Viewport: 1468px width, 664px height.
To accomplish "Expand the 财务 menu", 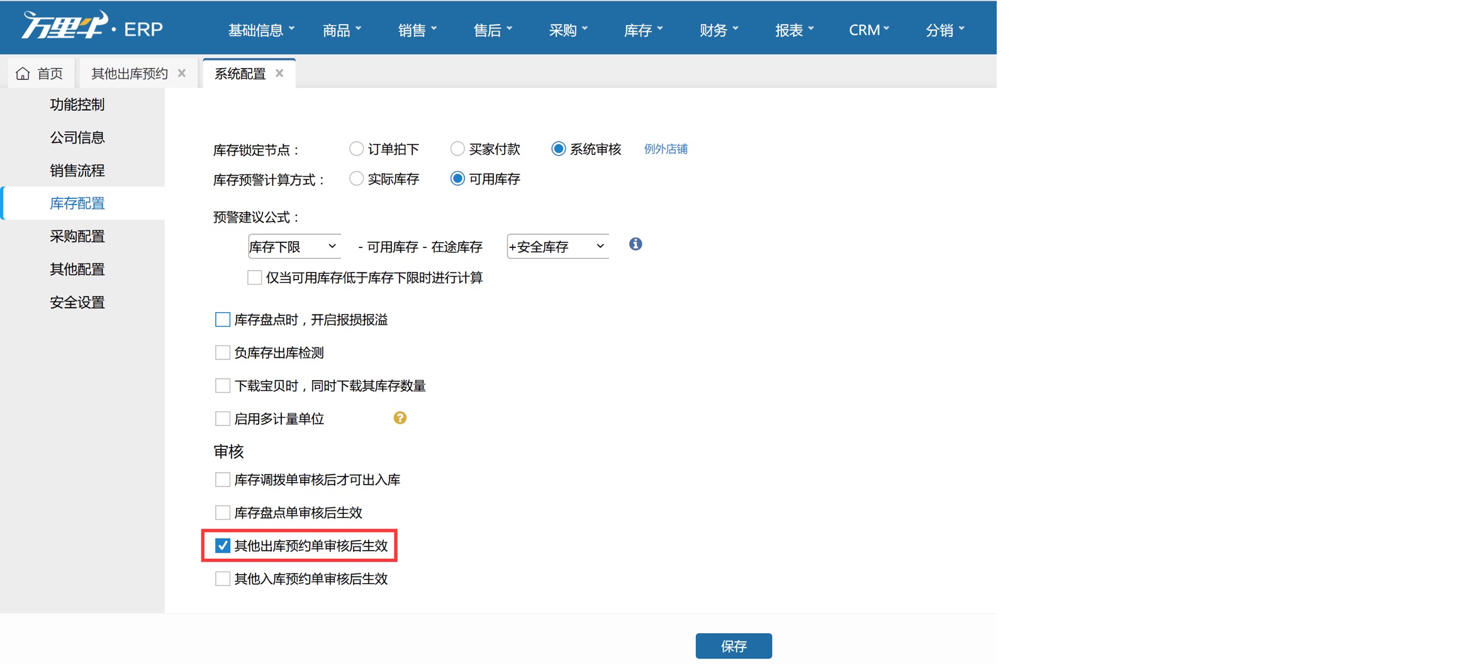I will (719, 30).
